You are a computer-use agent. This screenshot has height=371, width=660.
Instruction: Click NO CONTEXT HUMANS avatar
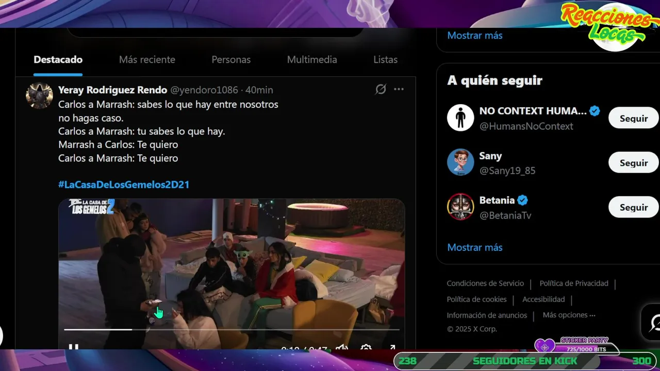(460, 118)
